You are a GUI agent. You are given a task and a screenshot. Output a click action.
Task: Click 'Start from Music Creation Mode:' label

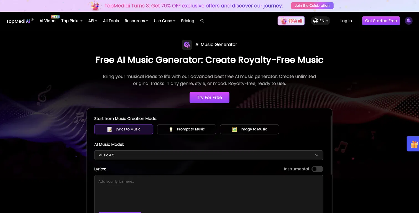pos(126,119)
